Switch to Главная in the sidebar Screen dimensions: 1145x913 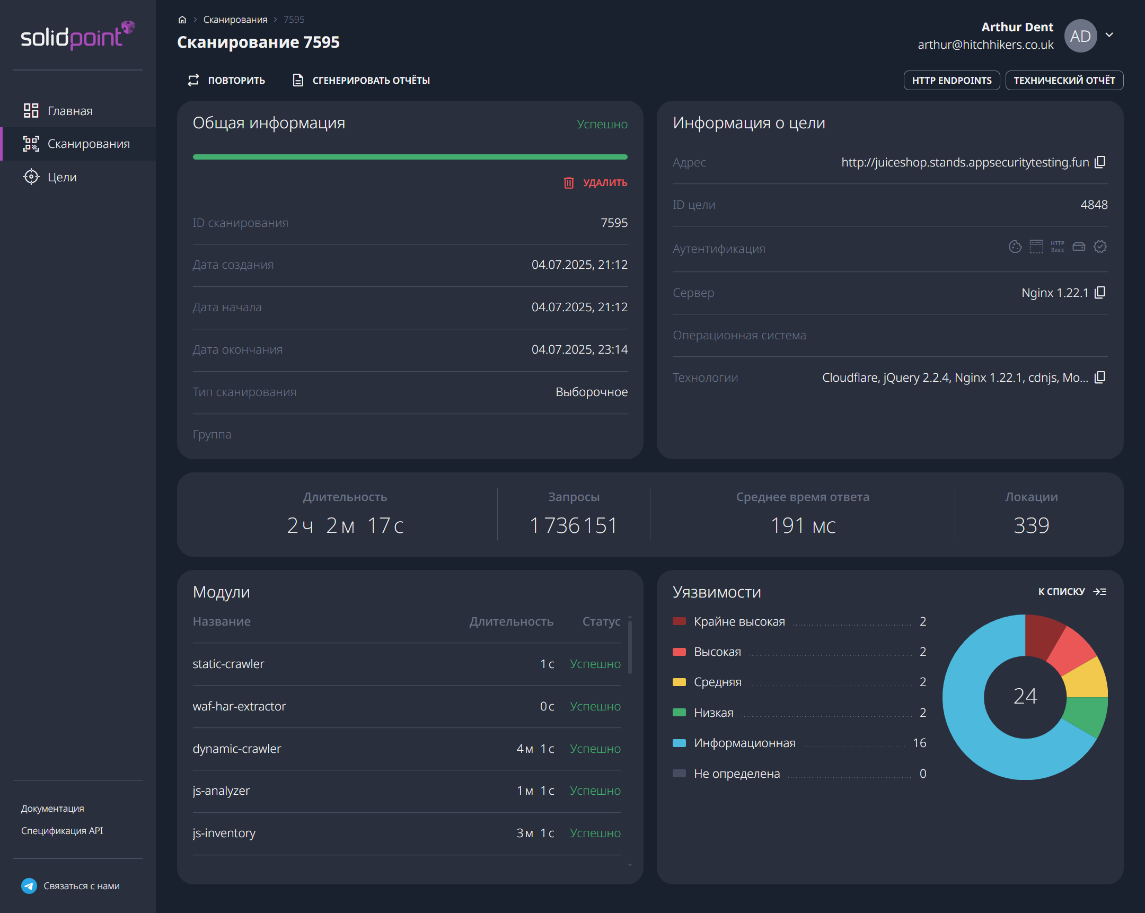click(69, 110)
